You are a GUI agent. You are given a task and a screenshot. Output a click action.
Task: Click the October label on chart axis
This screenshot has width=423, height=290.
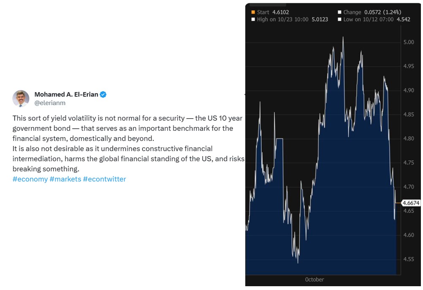tap(315, 280)
